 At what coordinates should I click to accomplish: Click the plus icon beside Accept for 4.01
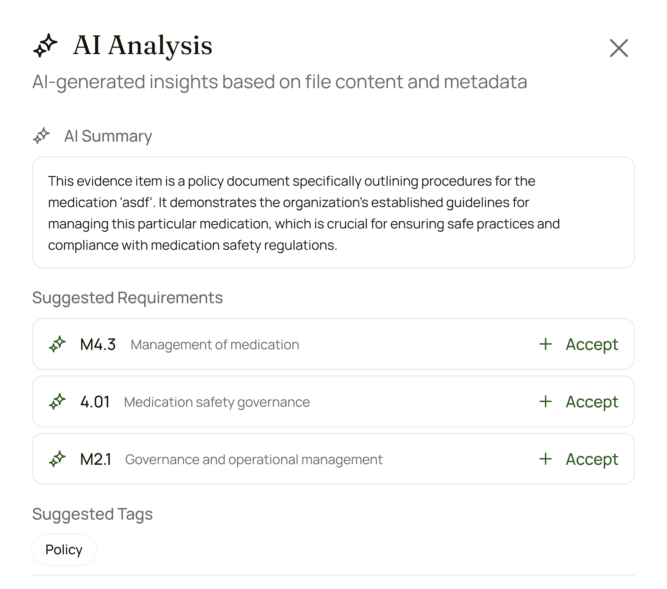[545, 402]
